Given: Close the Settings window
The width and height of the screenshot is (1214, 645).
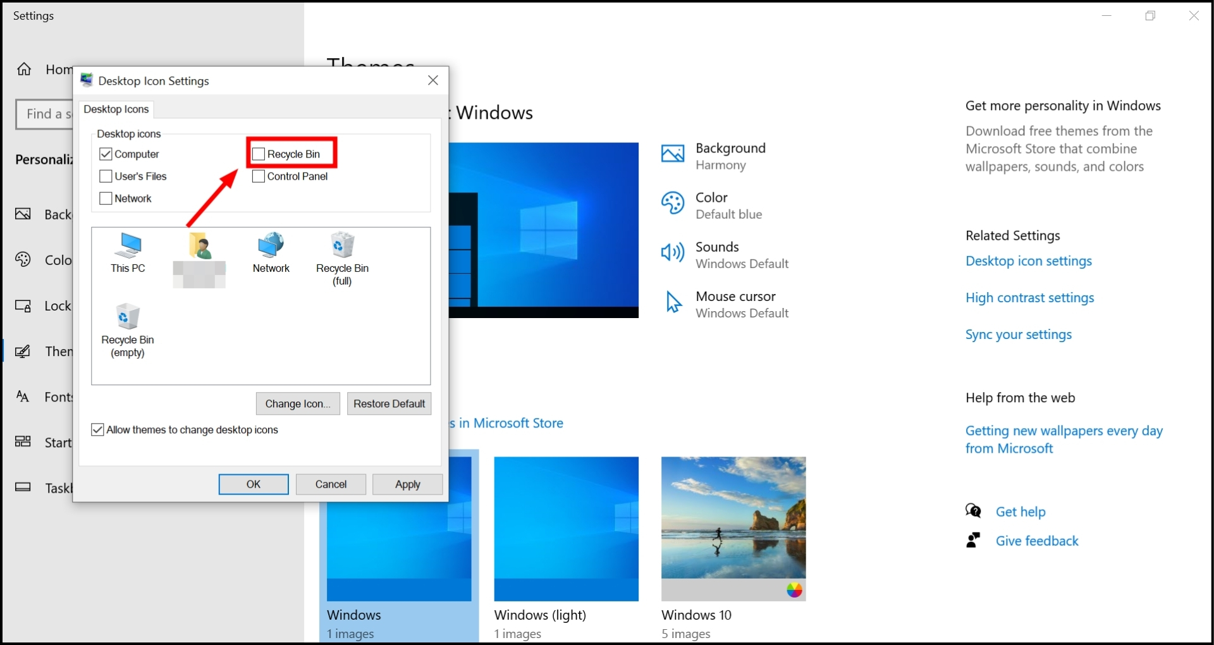Looking at the screenshot, I should [1194, 16].
